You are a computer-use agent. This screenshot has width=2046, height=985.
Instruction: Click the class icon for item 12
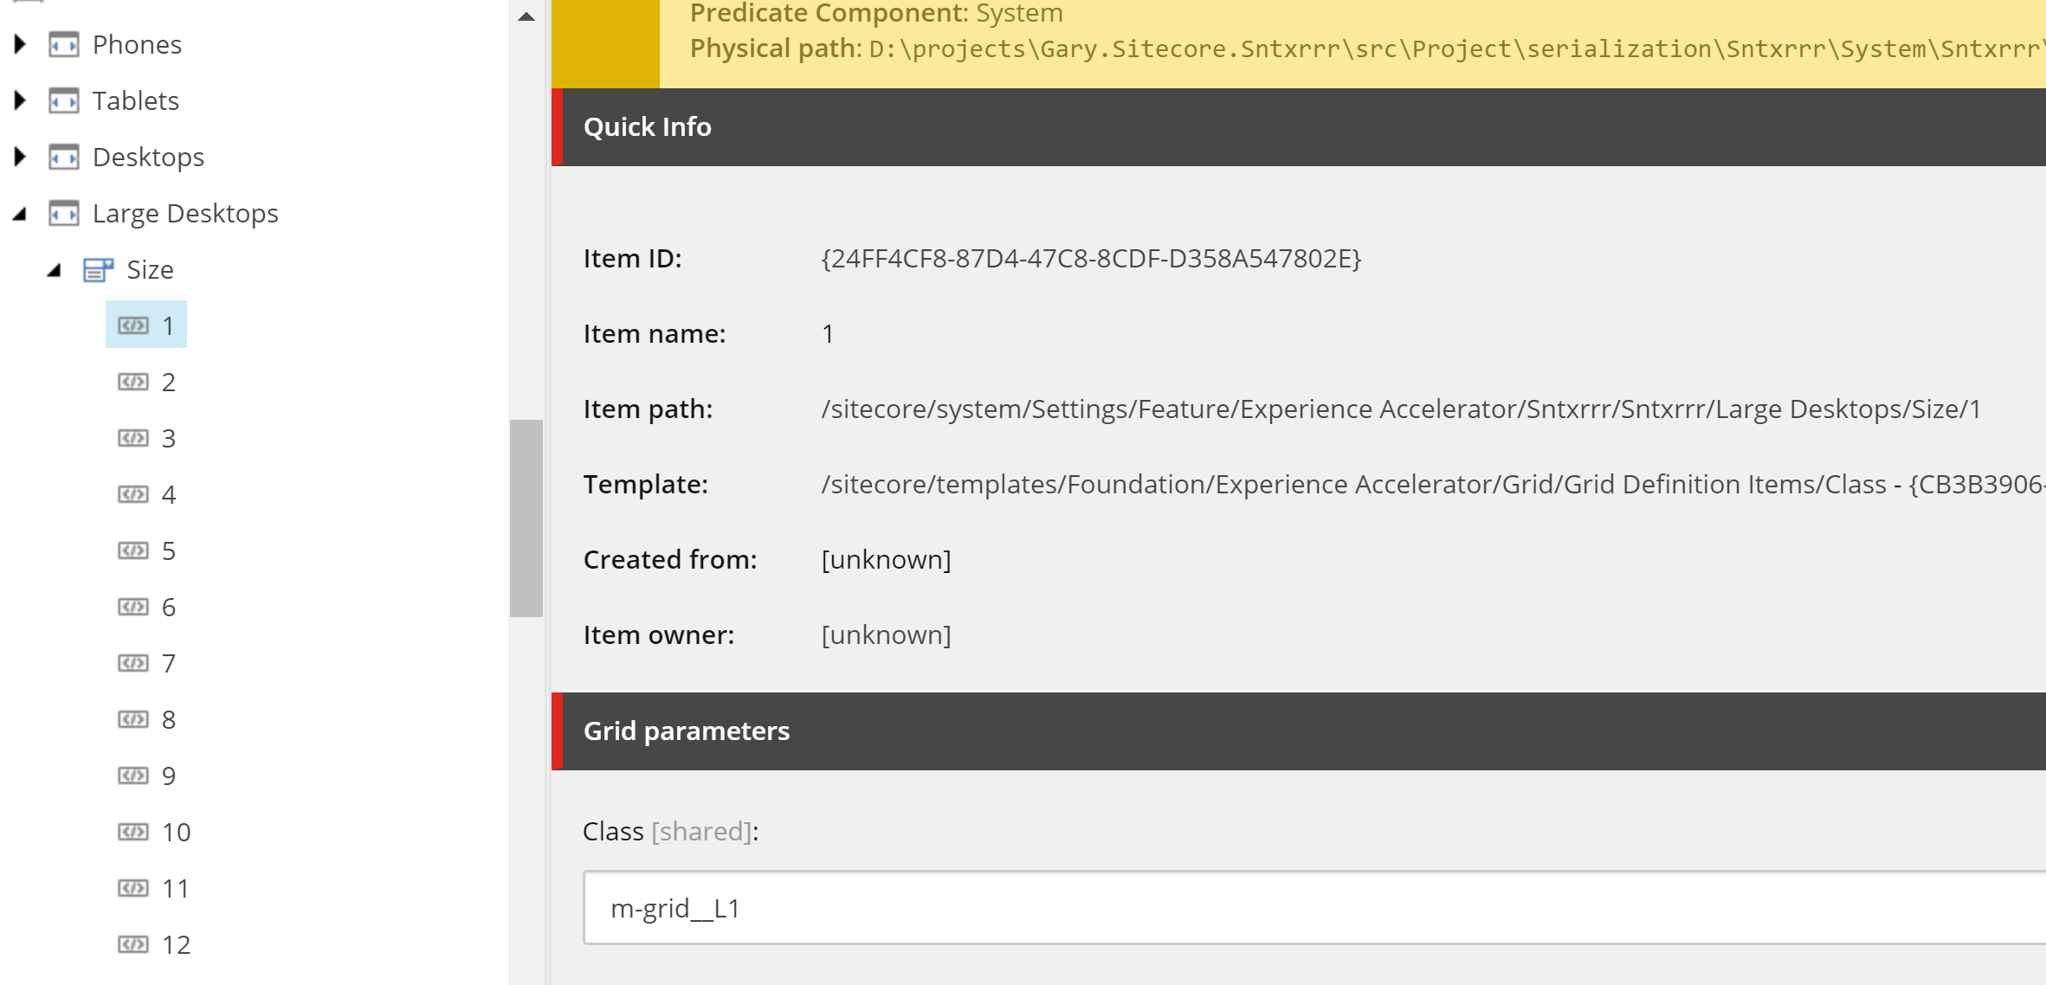pyautogui.click(x=133, y=944)
